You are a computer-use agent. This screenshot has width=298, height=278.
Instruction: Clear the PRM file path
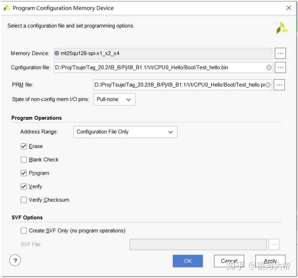click(x=268, y=85)
